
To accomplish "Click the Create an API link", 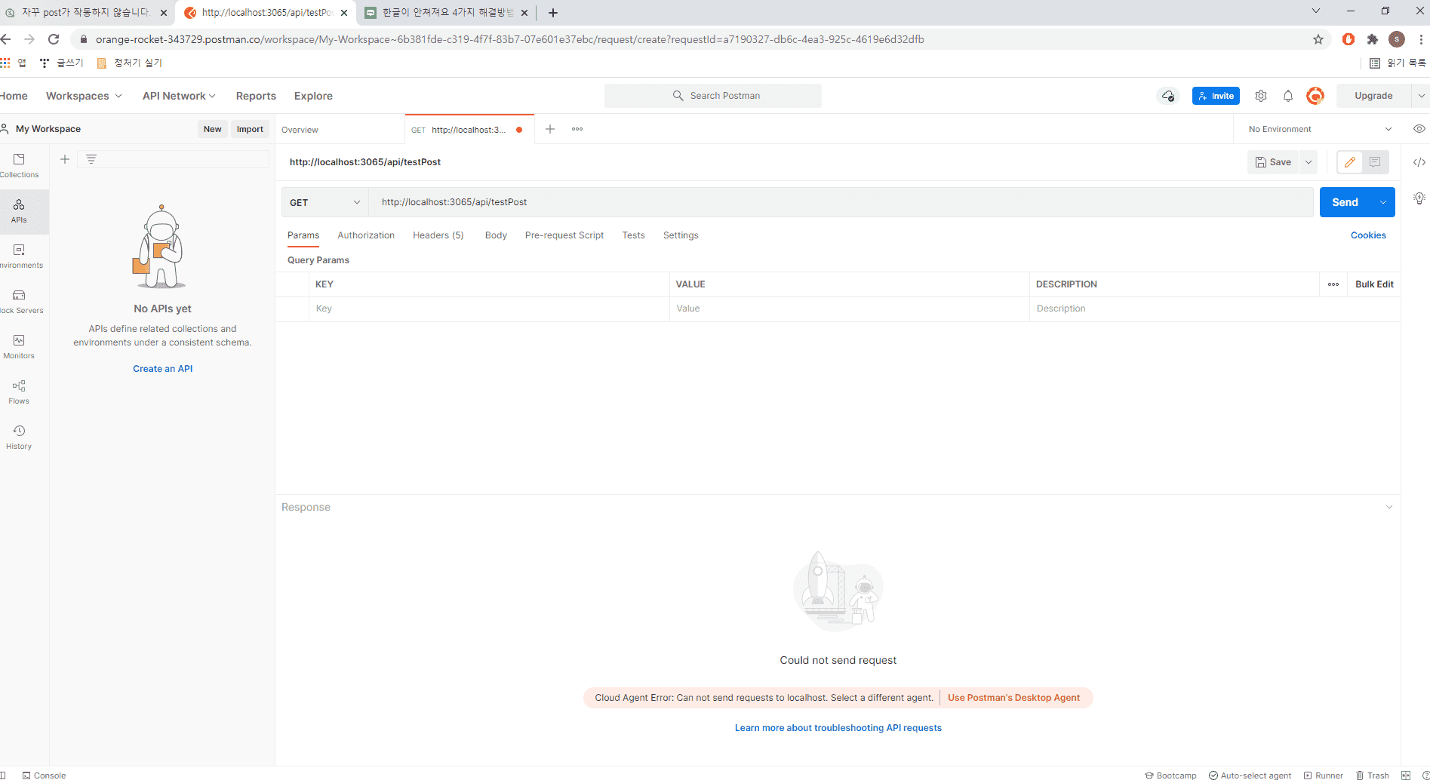I will (x=163, y=369).
